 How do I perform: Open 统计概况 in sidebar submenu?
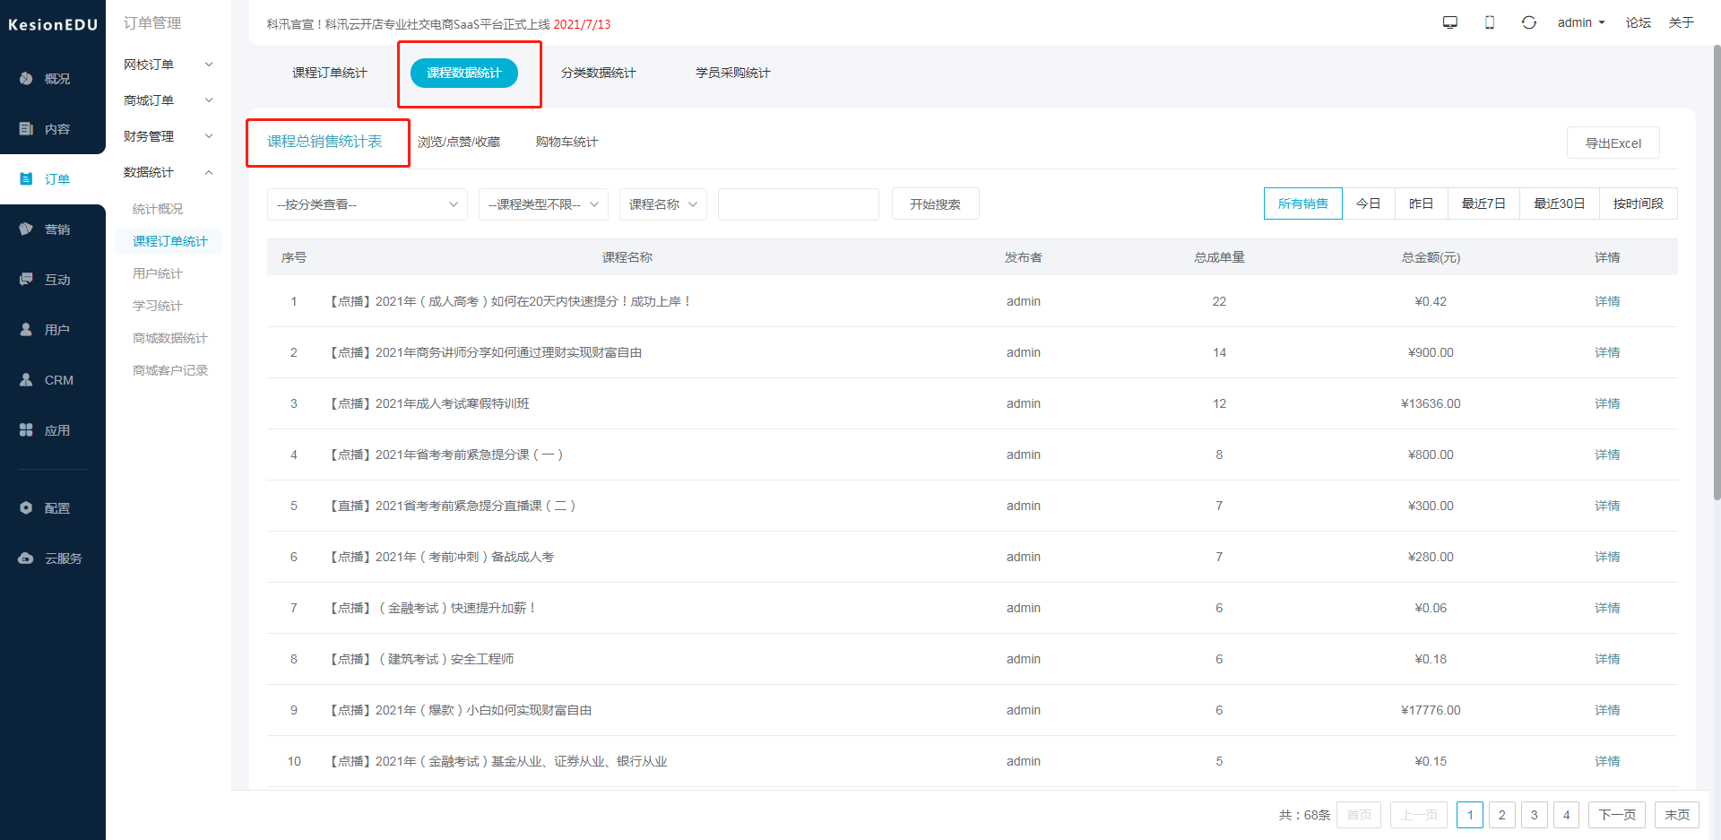[158, 209]
